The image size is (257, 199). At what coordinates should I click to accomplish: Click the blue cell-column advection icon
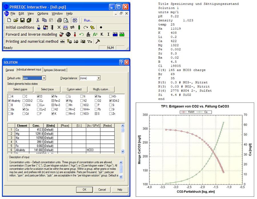pos(115,35)
